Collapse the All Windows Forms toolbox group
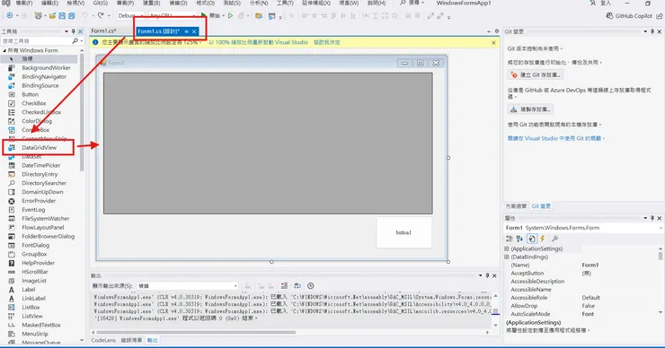Image resolution: width=665 pixels, height=348 pixels. coord(4,50)
